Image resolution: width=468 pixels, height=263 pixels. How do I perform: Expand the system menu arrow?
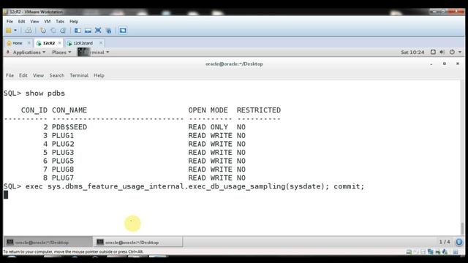pyautogui.click(x=460, y=52)
